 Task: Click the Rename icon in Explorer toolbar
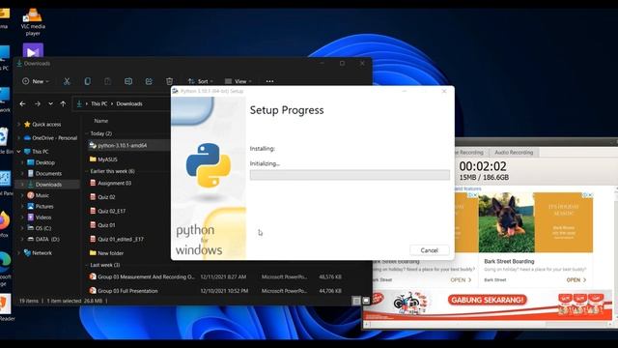(x=128, y=81)
